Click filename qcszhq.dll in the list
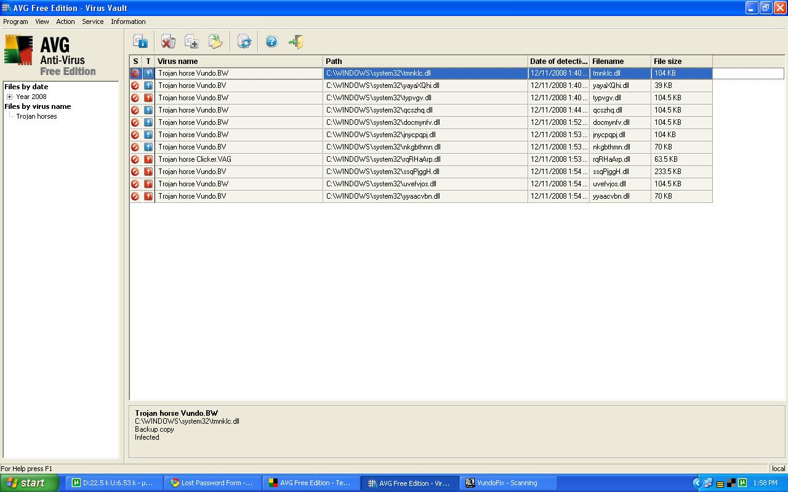 point(608,110)
